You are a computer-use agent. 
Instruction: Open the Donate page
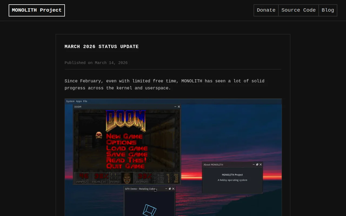[266, 10]
